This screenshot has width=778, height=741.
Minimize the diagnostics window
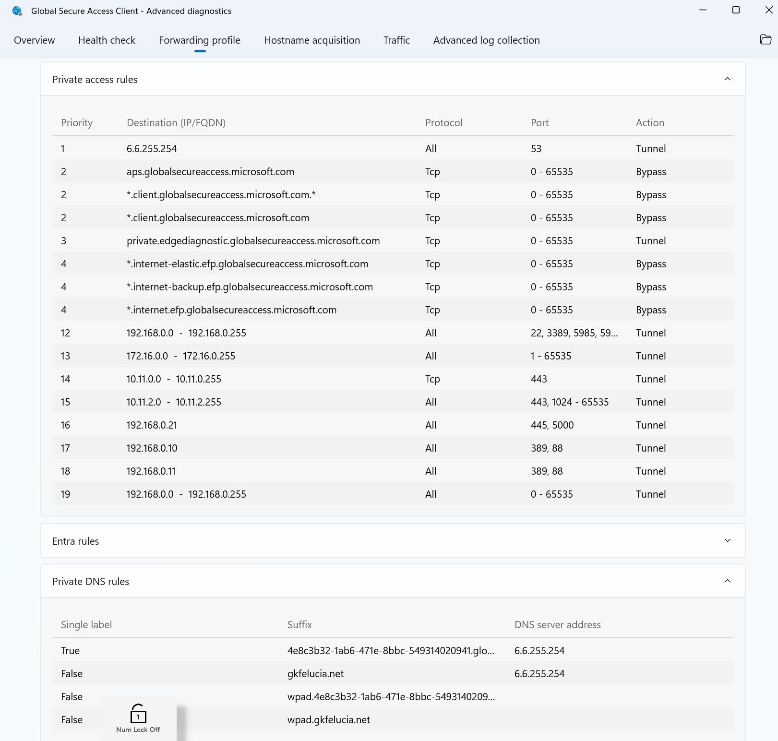point(703,10)
